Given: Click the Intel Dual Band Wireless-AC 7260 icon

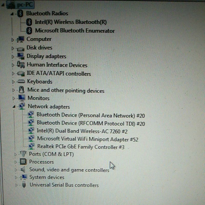Looking at the screenshot, I should (x=31, y=131).
